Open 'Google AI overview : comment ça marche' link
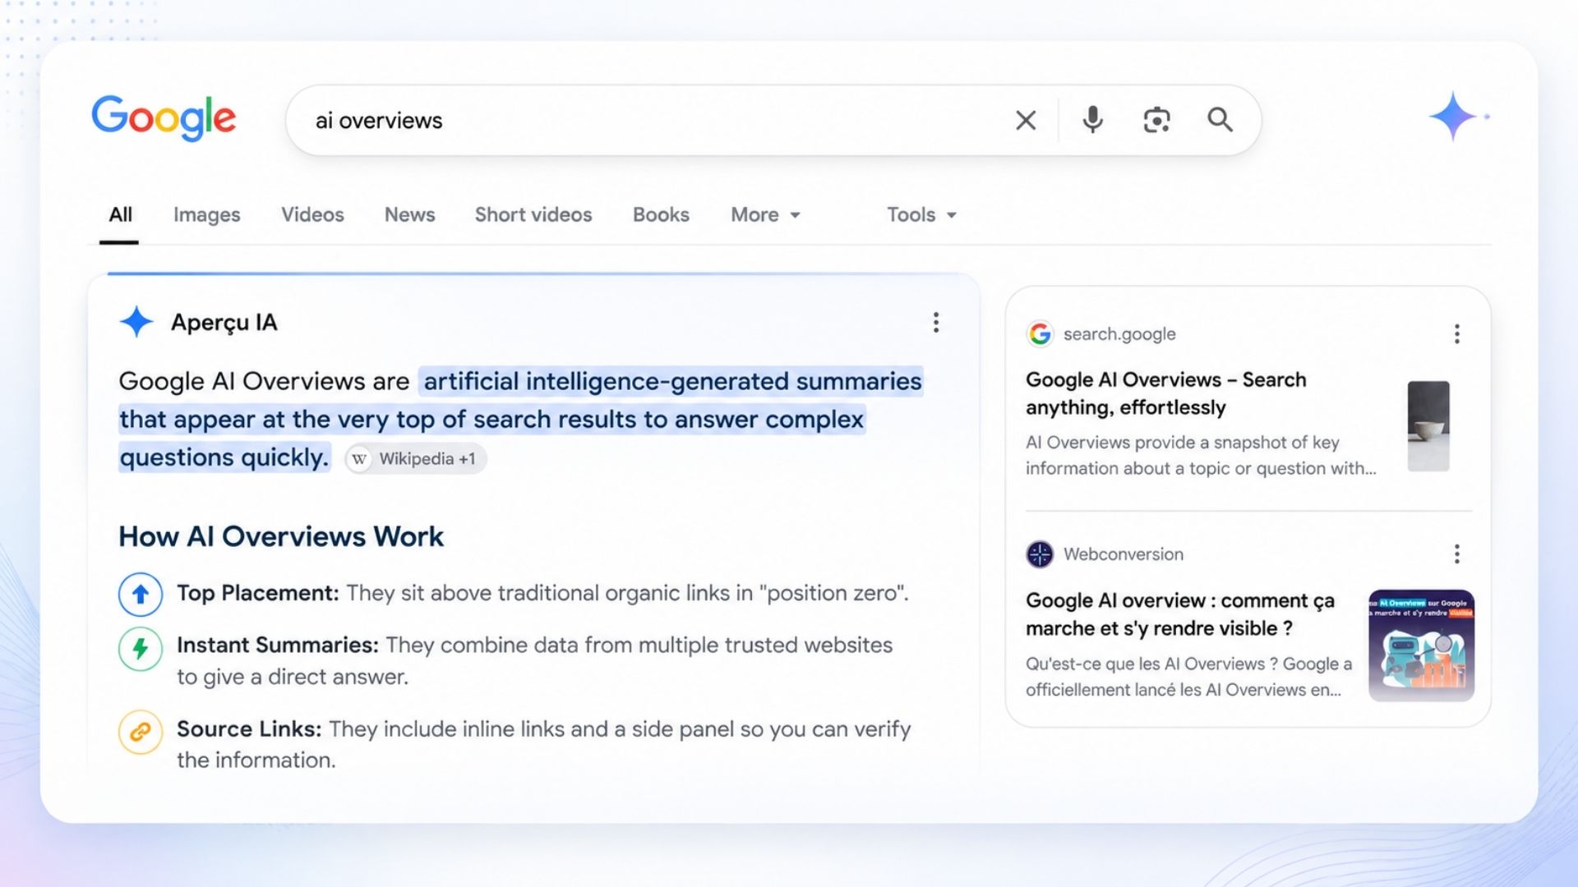The image size is (1578, 887). (x=1180, y=614)
